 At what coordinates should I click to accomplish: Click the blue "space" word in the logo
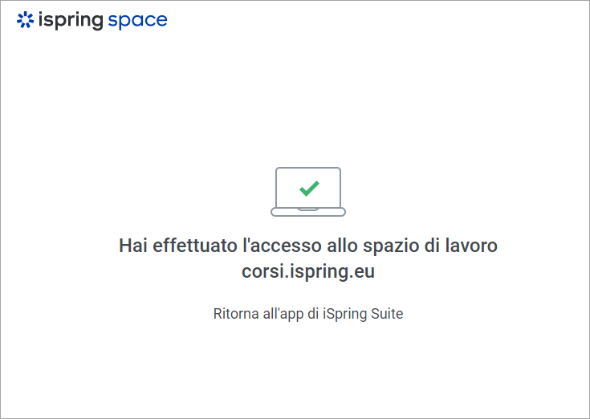pos(137,21)
